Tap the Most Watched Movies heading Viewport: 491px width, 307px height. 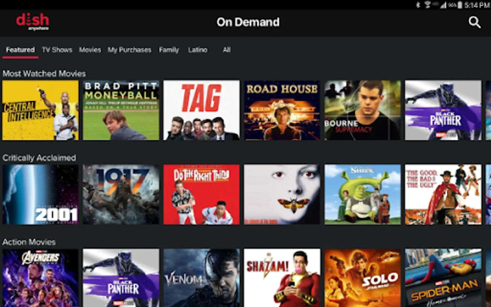(44, 74)
